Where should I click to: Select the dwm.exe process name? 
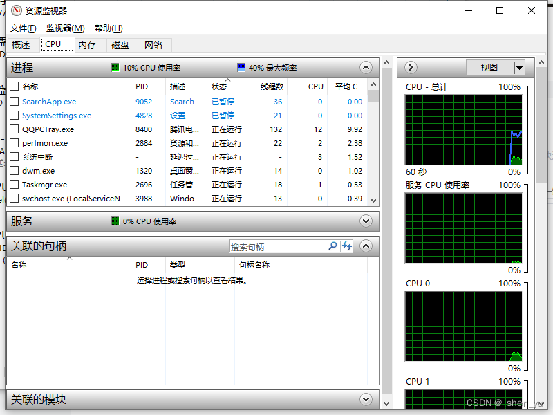(x=38, y=171)
